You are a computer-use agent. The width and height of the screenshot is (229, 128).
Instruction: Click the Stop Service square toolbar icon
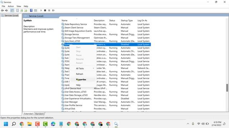tap(45, 10)
